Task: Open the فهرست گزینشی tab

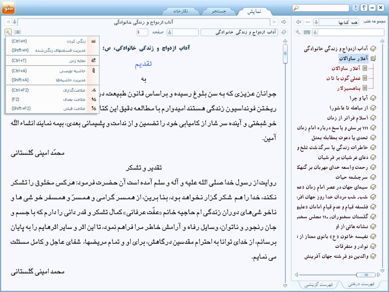Action: coord(319,285)
